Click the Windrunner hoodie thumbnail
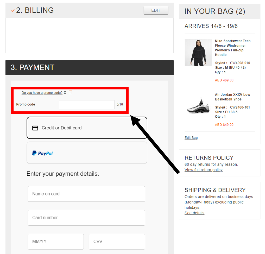265x254 pixels. tap(198, 52)
